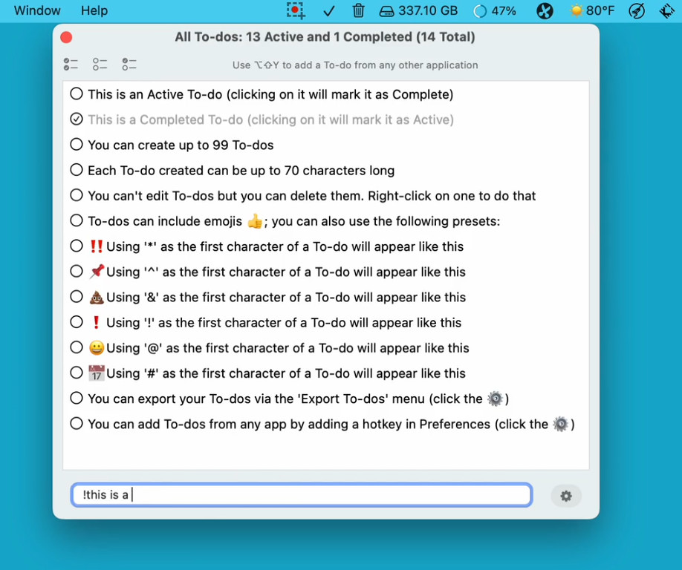Click the 47% usage indicator

pyautogui.click(x=495, y=10)
